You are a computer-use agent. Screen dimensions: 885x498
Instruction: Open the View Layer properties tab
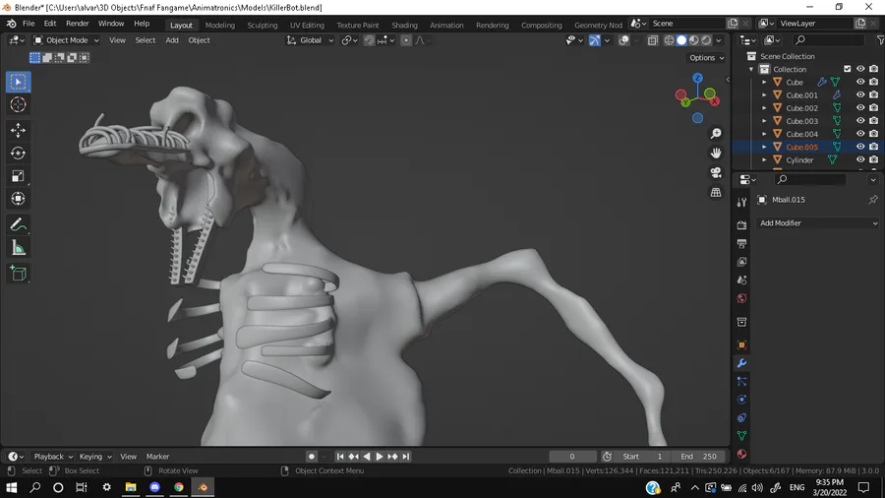pyautogui.click(x=741, y=262)
